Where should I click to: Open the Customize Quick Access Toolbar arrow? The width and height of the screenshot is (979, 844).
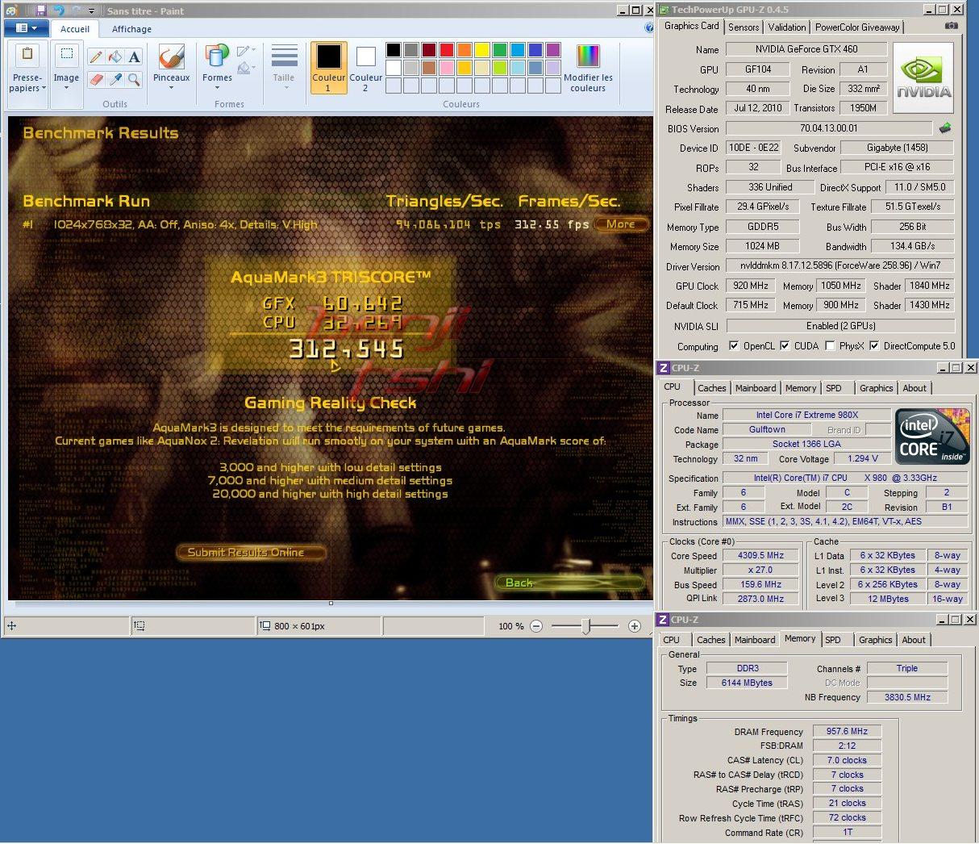pos(91,11)
